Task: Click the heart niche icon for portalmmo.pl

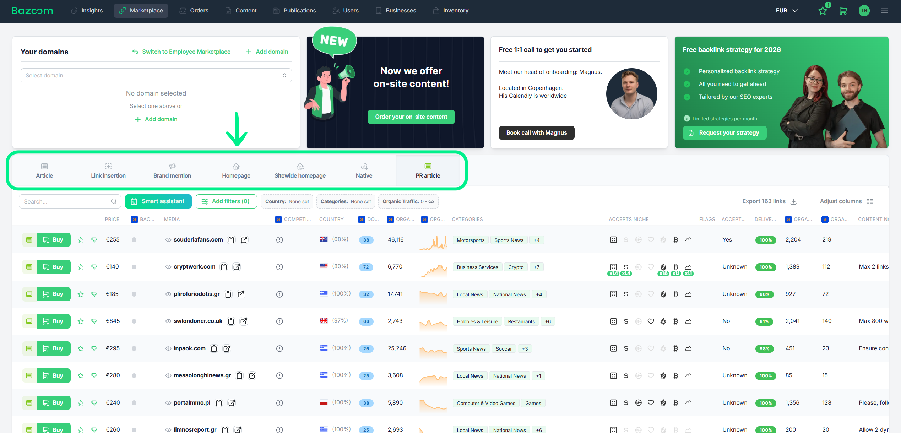Action: [651, 403]
